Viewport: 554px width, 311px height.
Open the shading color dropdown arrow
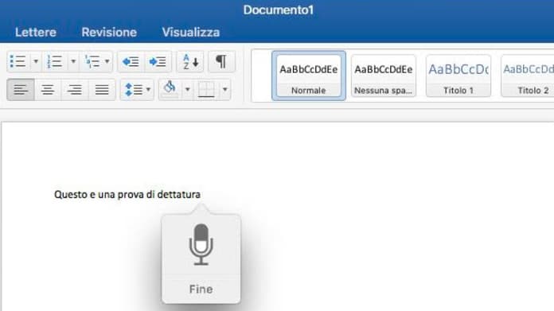click(188, 89)
